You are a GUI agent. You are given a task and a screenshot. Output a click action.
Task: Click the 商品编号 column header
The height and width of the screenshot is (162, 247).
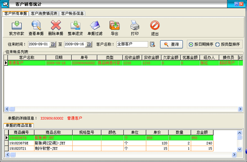click(x=21, y=132)
